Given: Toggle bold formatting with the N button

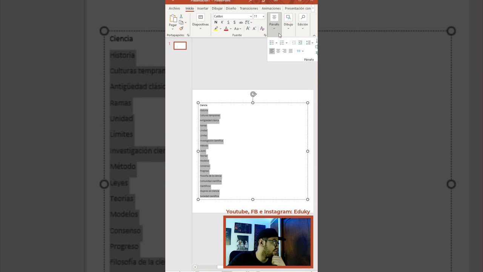Looking at the screenshot, I should [216, 22].
